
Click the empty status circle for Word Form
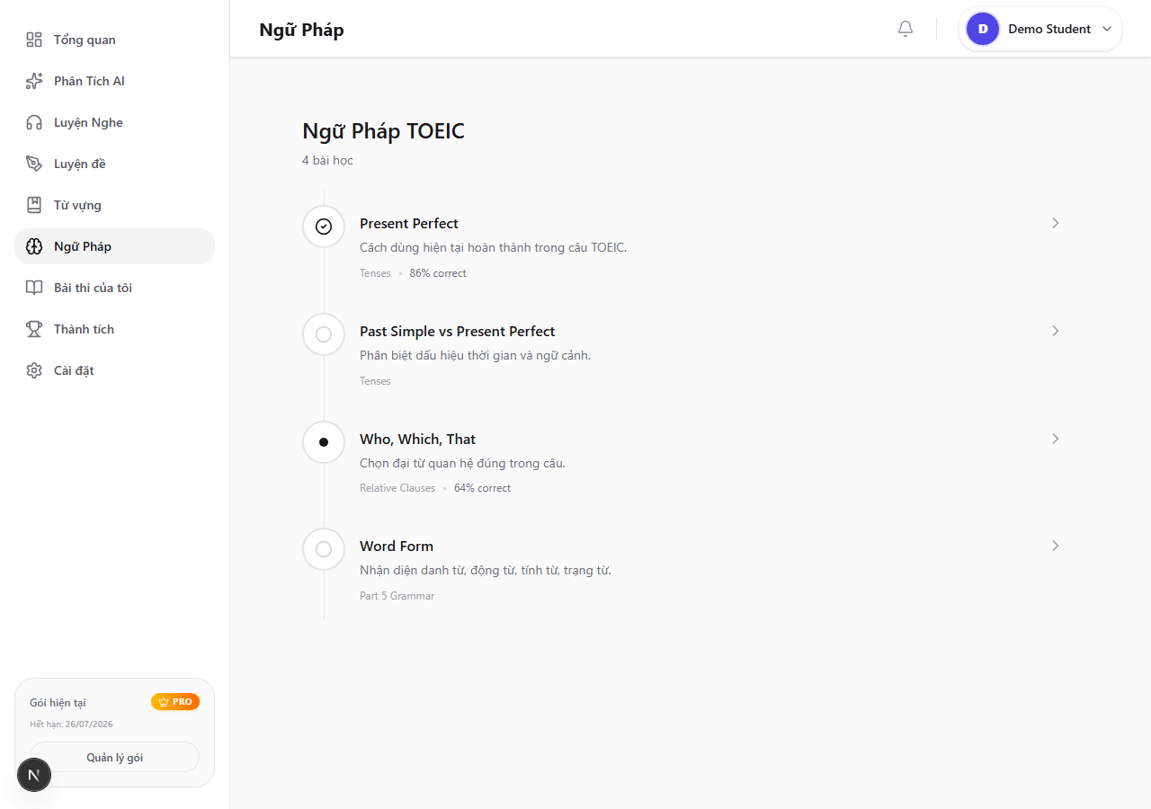[324, 549]
